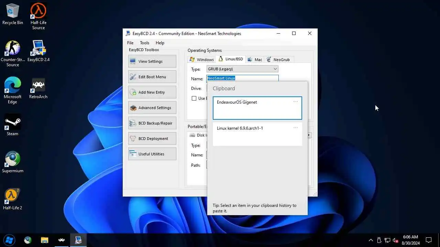The height and width of the screenshot is (247, 440).
Task: Open the Microsoft Edge desktop icon
Action: [13, 91]
